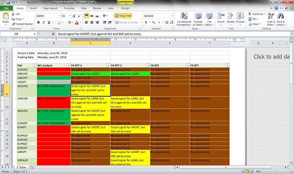This screenshot has width=294, height=174.
Task: Align text right
Action: [97, 23]
